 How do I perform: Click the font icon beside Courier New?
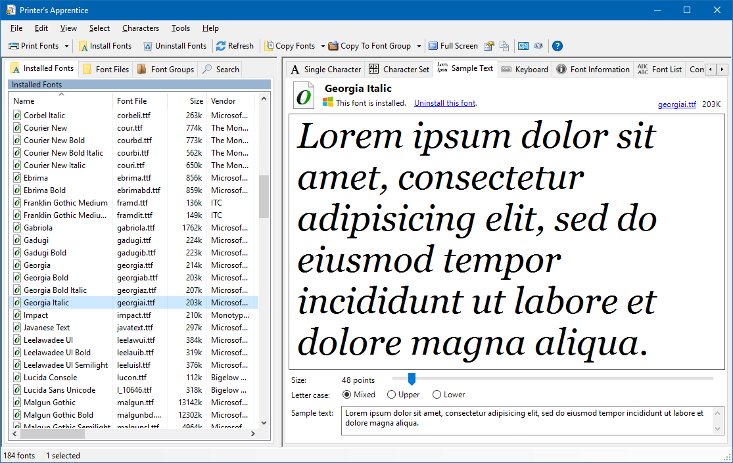coord(17,128)
